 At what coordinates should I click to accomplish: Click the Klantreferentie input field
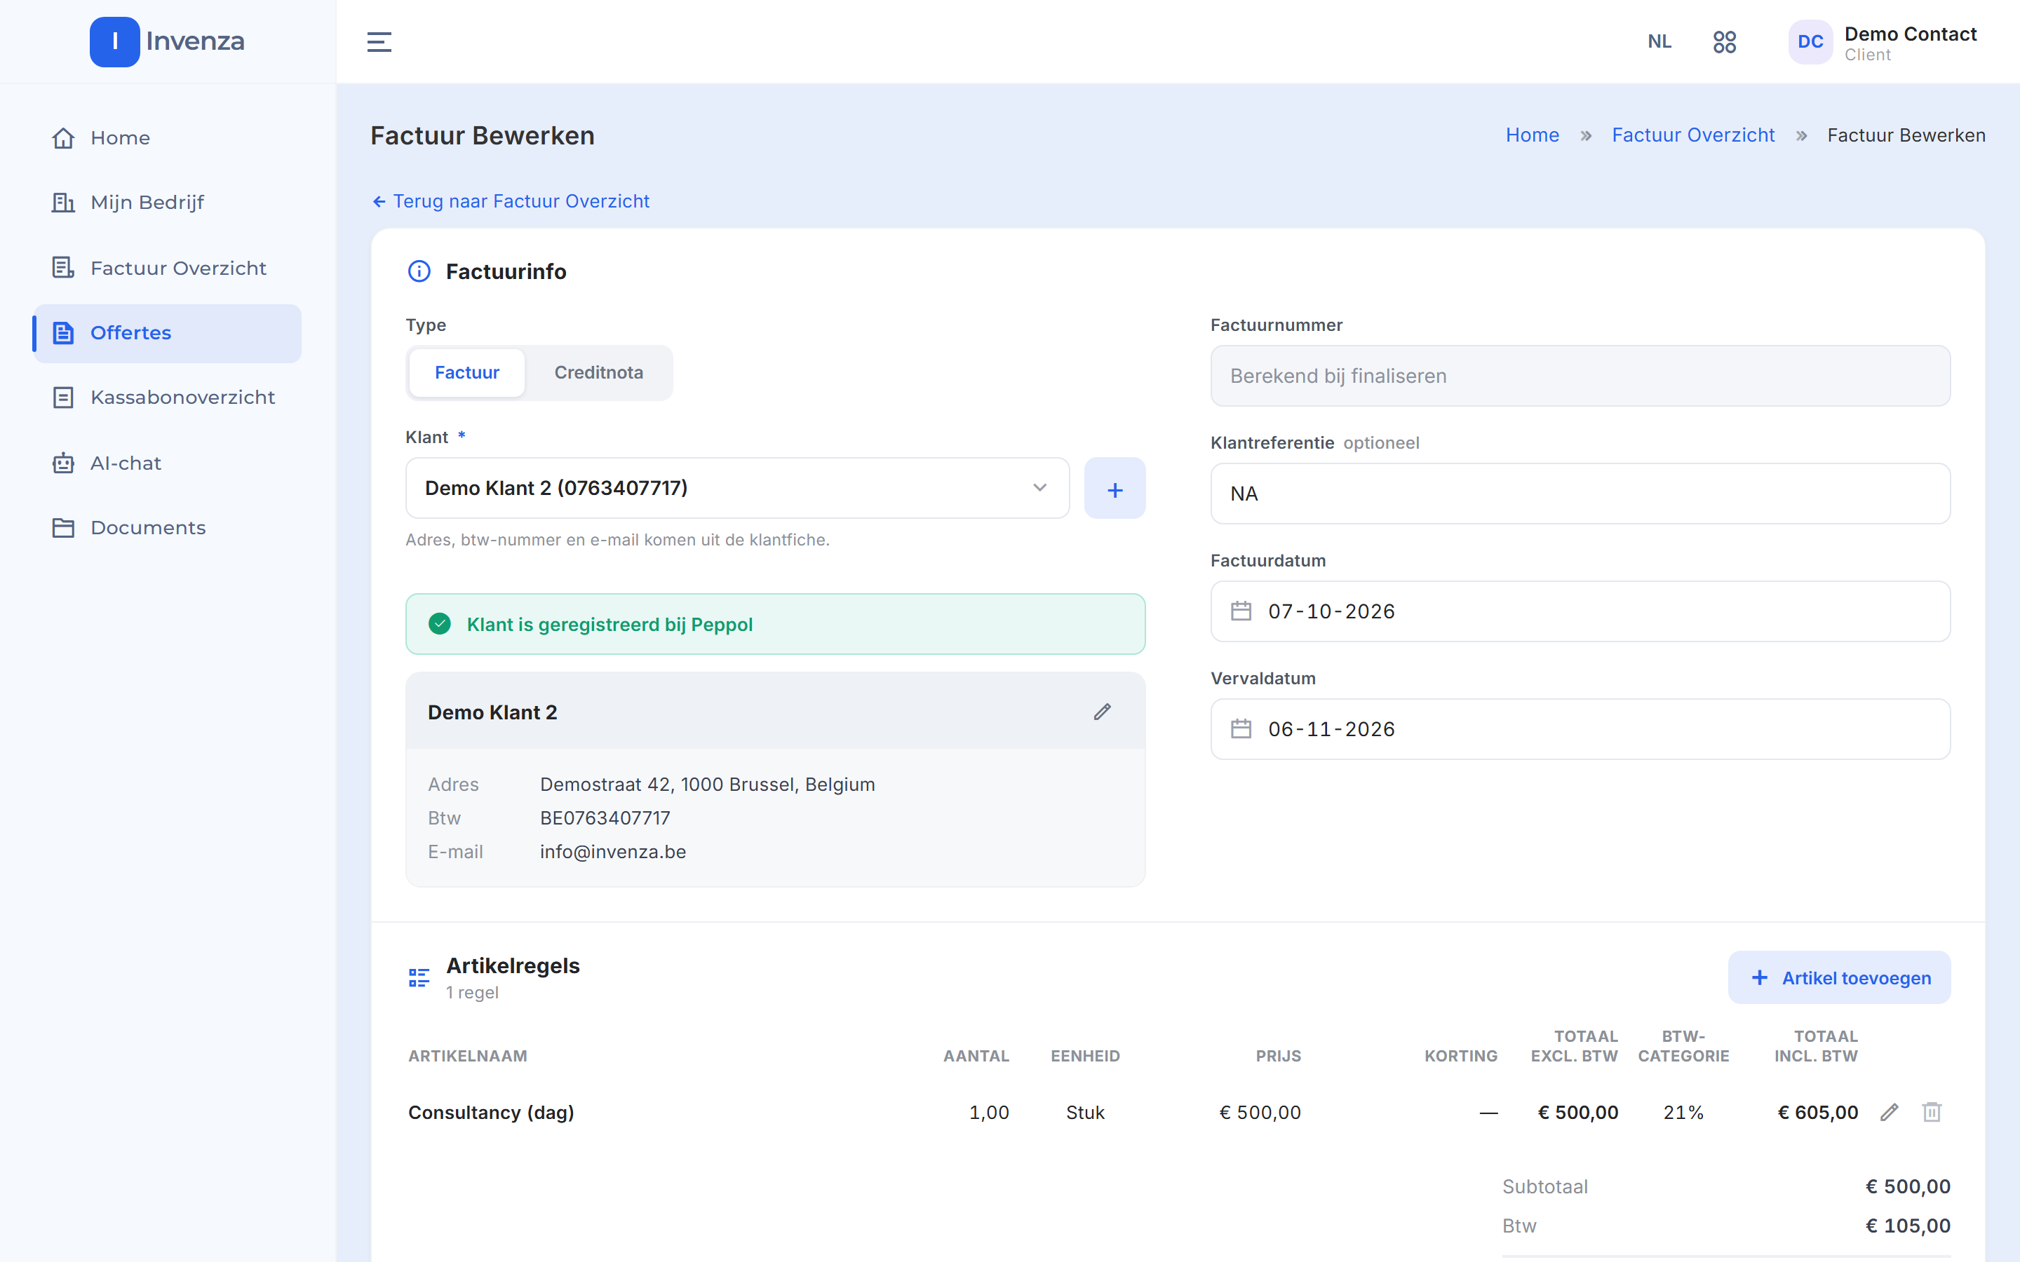pos(1580,494)
